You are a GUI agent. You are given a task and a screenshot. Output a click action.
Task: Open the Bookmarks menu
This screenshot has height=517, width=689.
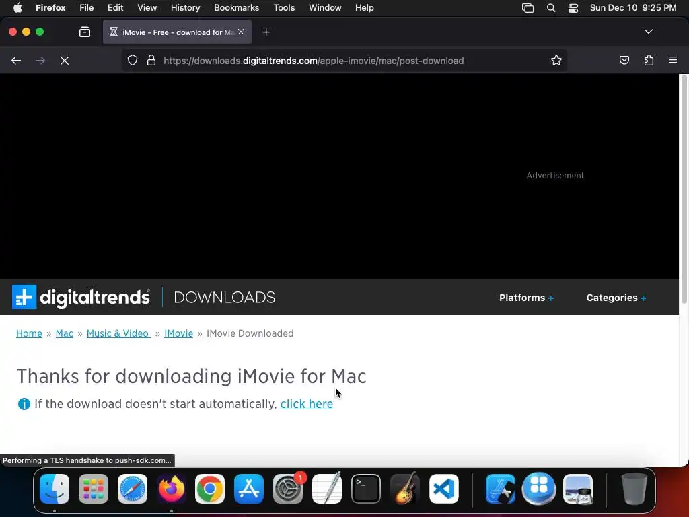(x=236, y=7)
